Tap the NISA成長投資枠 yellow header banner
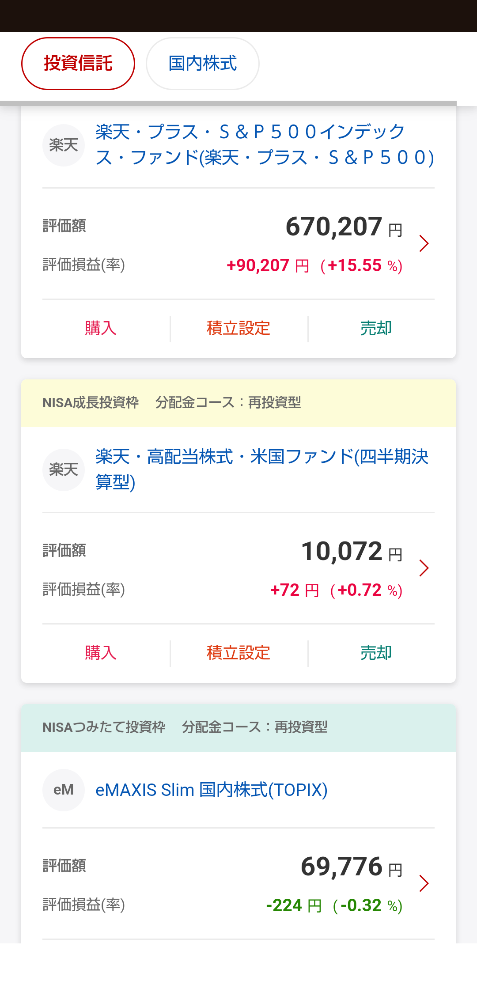The image size is (477, 1007). 238,403
